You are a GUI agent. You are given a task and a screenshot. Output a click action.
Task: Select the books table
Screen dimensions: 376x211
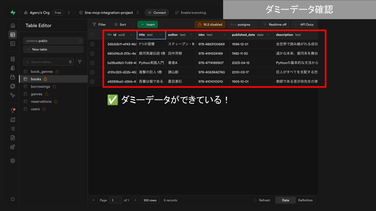53,79
